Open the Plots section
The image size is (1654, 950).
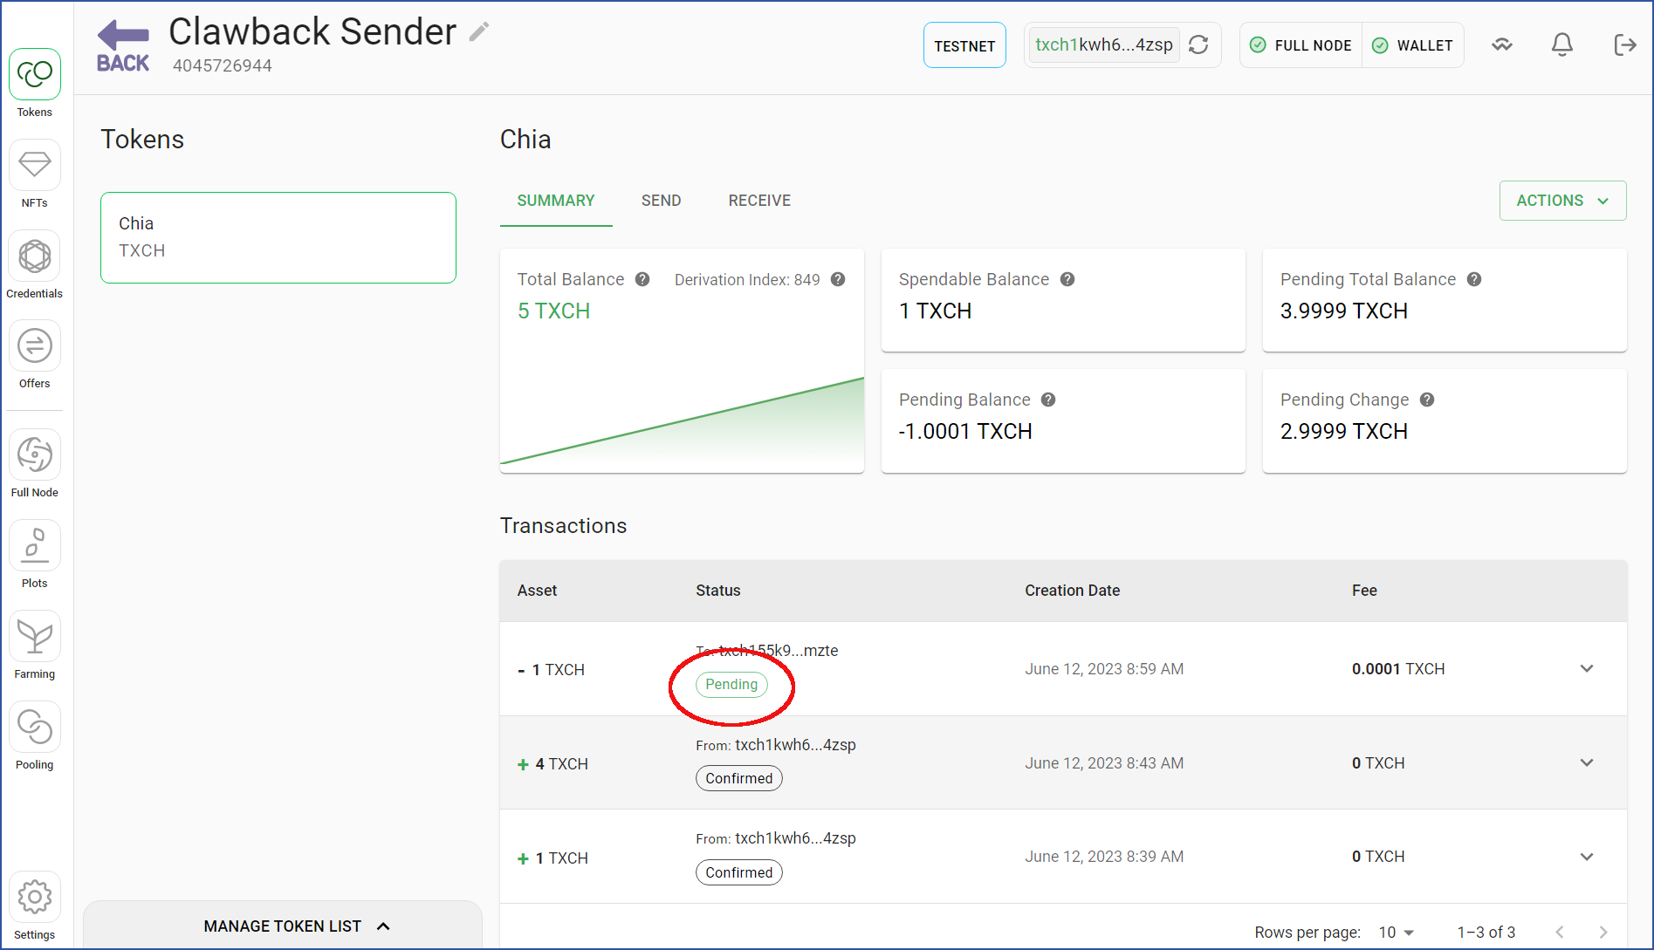pyautogui.click(x=35, y=555)
